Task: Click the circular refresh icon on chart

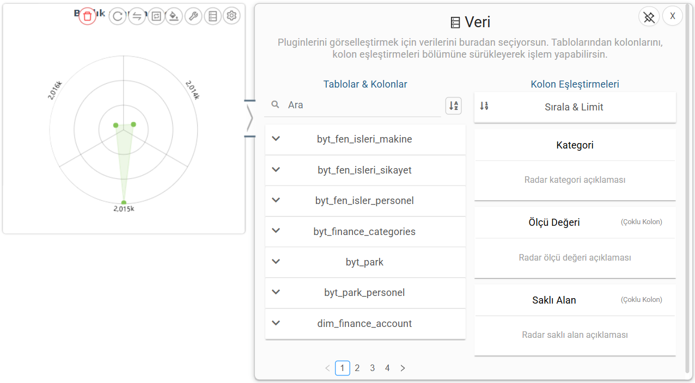Action: (117, 16)
